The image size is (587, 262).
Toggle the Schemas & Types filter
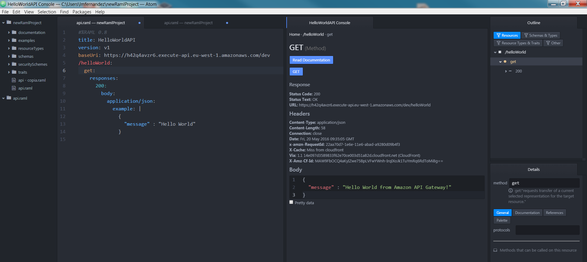[540, 35]
